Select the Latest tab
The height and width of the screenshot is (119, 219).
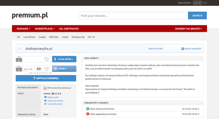pos(65,37)
